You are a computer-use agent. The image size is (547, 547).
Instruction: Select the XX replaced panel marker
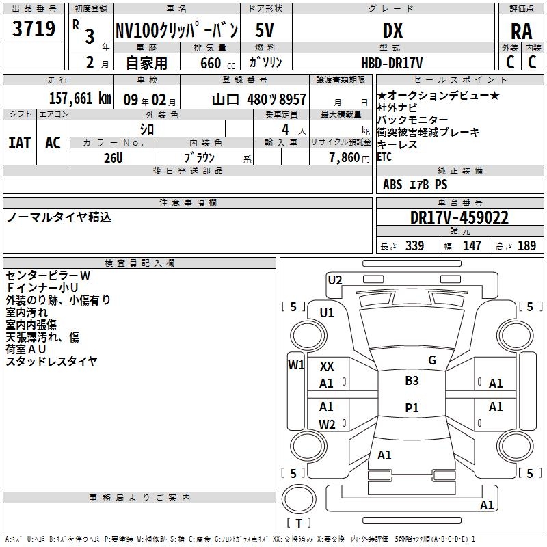(327, 366)
